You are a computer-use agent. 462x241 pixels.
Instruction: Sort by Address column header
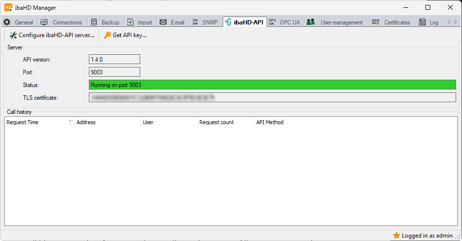[x=107, y=122]
